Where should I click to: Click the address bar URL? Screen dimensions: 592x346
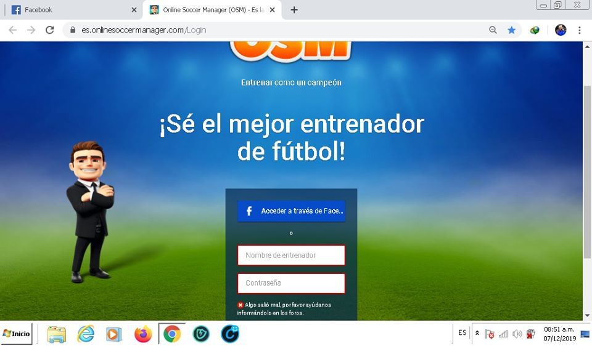144,30
